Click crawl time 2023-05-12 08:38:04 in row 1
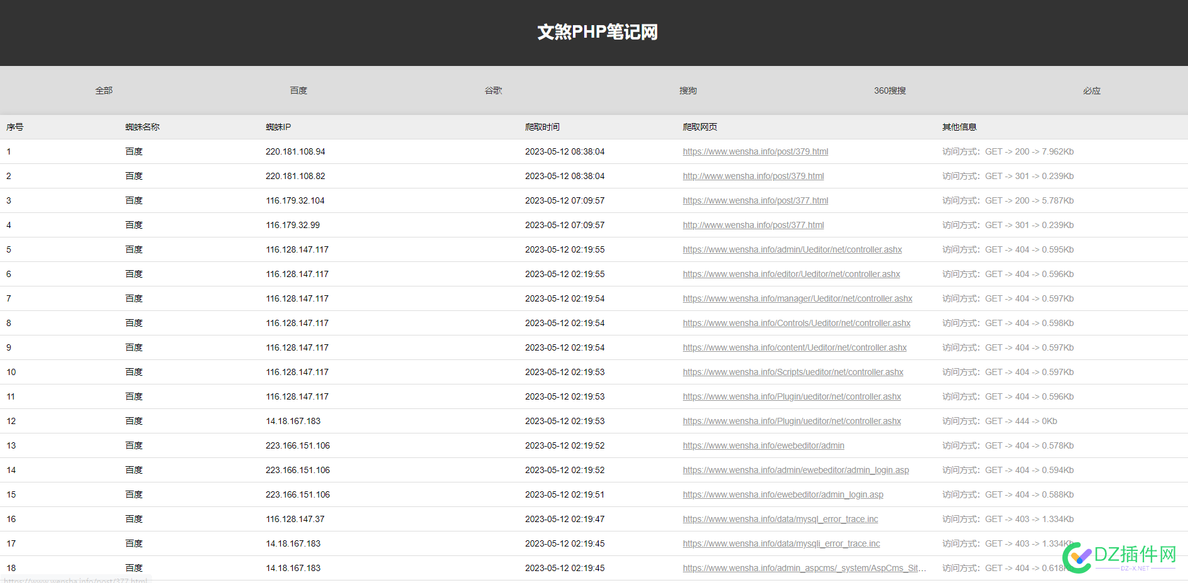This screenshot has height=583, width=1188. 565,151
